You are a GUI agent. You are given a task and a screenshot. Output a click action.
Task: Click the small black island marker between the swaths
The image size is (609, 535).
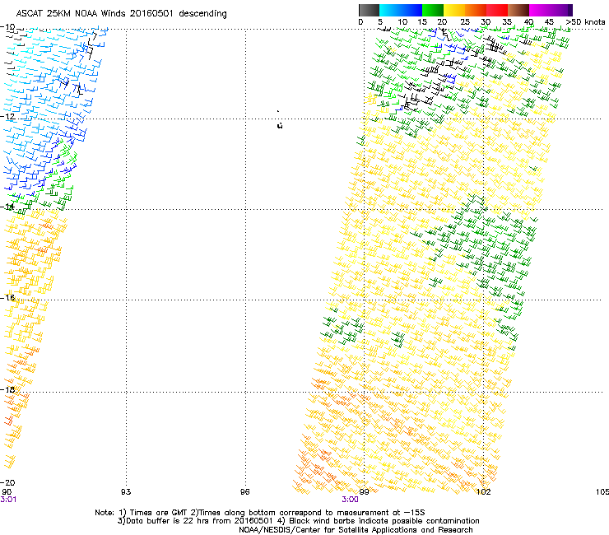click(280, 125)
